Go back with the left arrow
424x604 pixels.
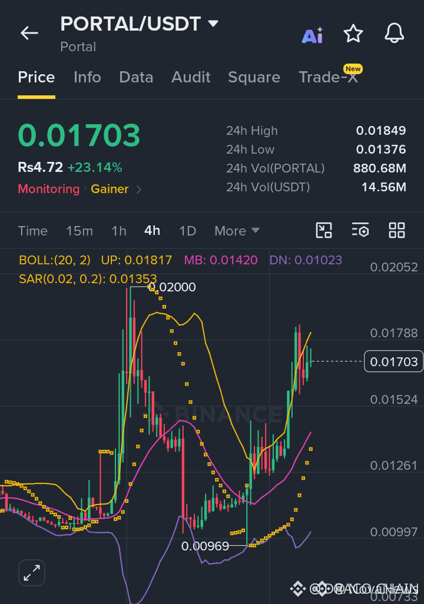click(x=29, y=33)
